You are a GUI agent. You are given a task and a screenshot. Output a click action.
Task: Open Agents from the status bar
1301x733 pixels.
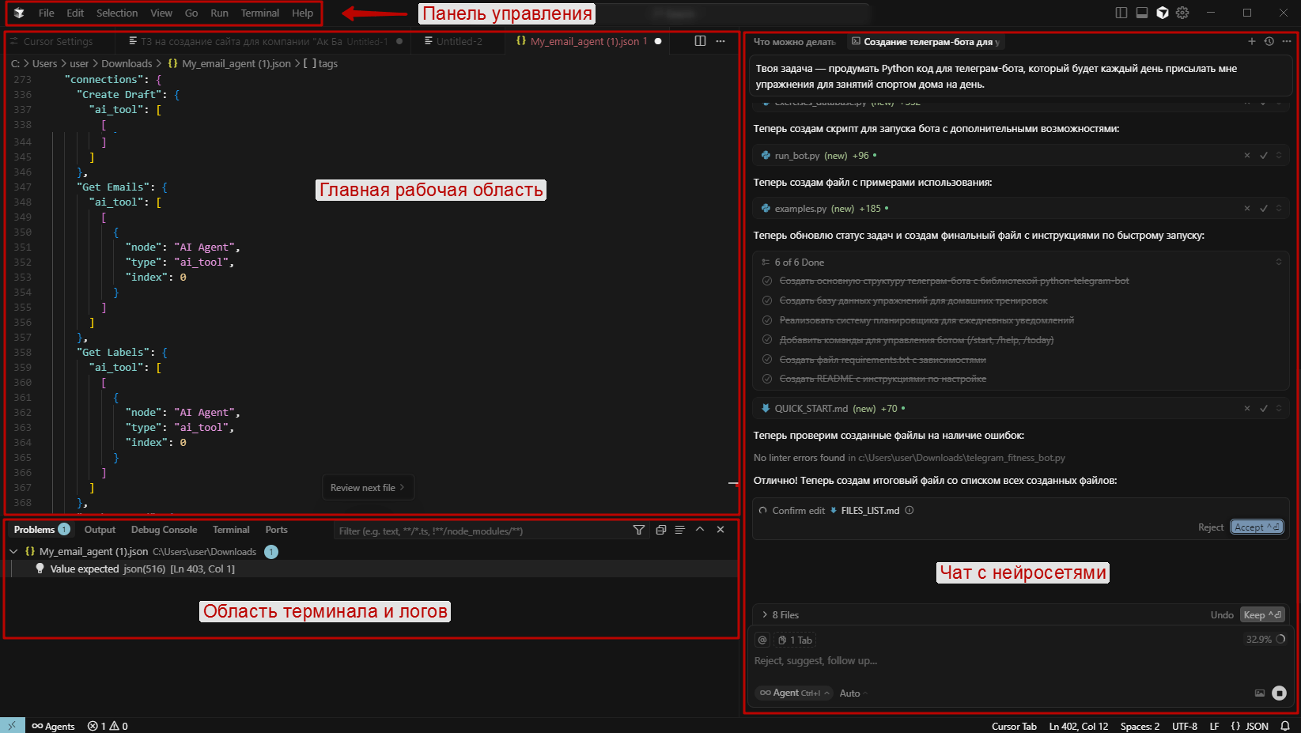pos(53,726)
